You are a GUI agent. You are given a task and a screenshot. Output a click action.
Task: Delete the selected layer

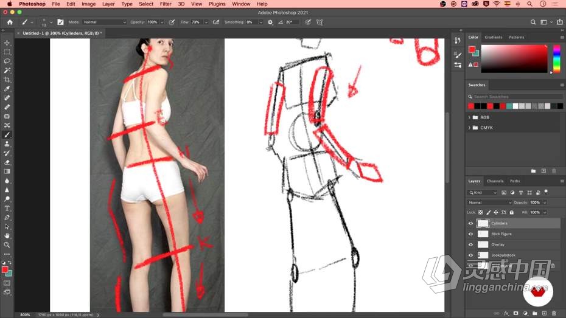click(x=554, y=314)
